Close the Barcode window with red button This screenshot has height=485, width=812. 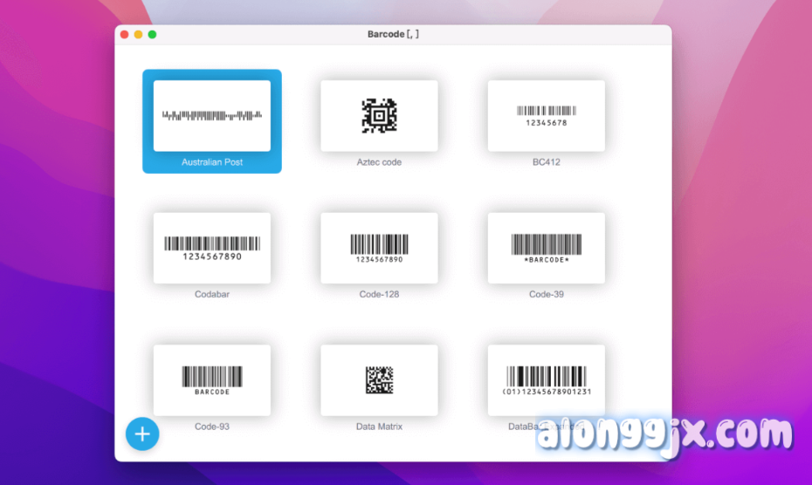click(x=125, y=34)
